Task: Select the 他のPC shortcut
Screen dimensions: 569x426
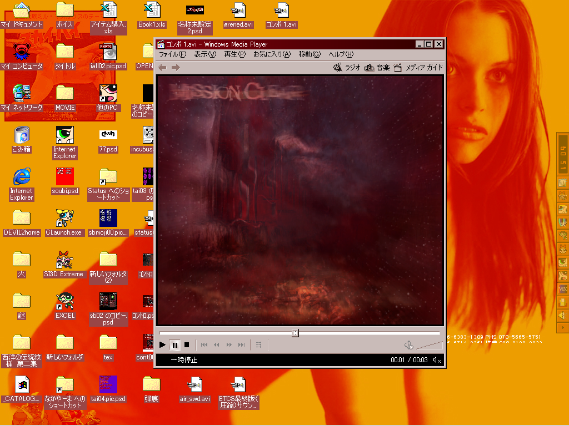Action: pyautogui.click(x=108, y=99)
